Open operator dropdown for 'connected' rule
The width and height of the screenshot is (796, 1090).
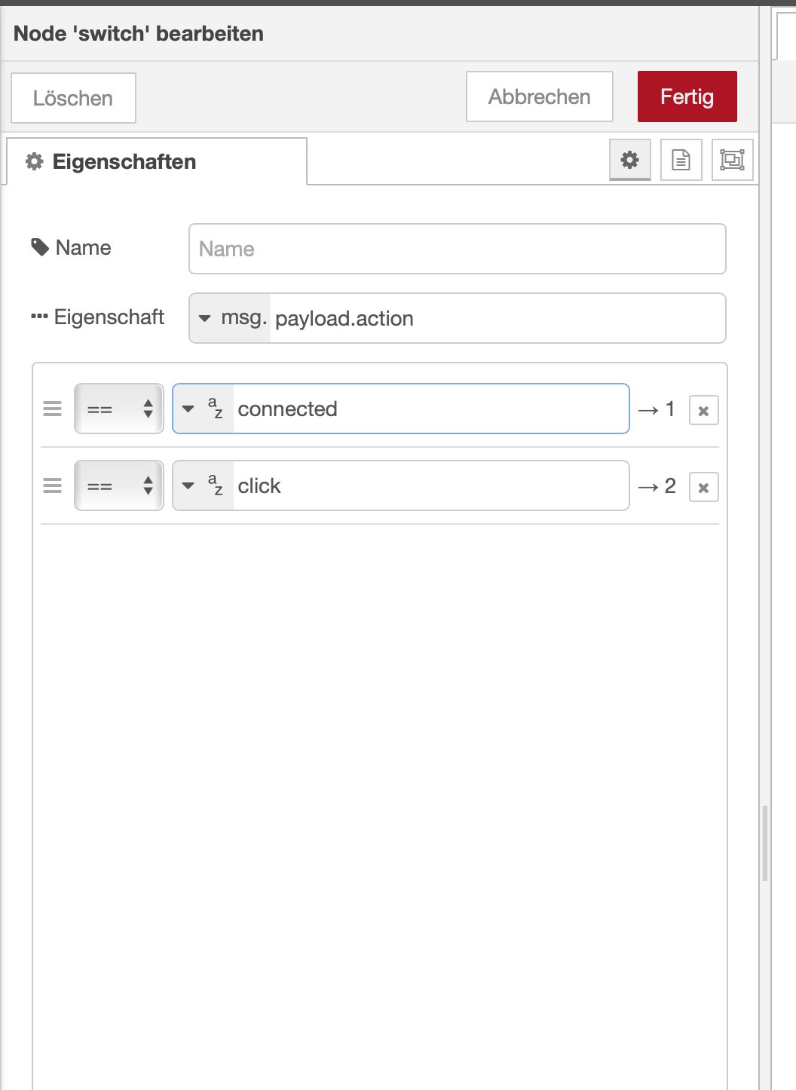[119, 409]
